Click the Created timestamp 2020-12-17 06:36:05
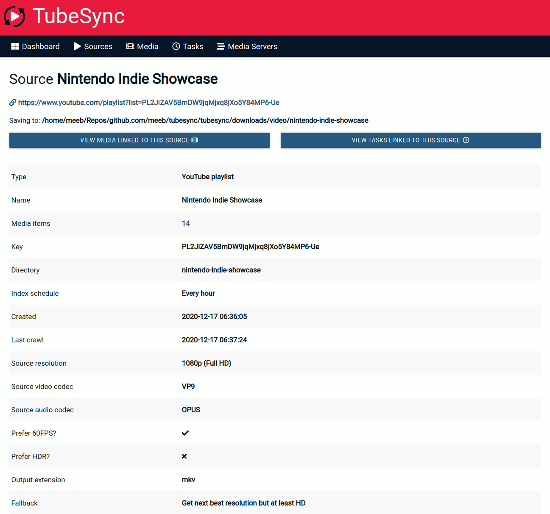550x514 pixels. point(215,317)
